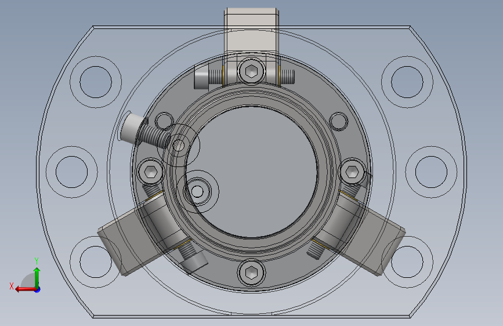503x326 pixels.
Task: Pick the hex socket screw in top clamp
Action: tap(252, 71)
